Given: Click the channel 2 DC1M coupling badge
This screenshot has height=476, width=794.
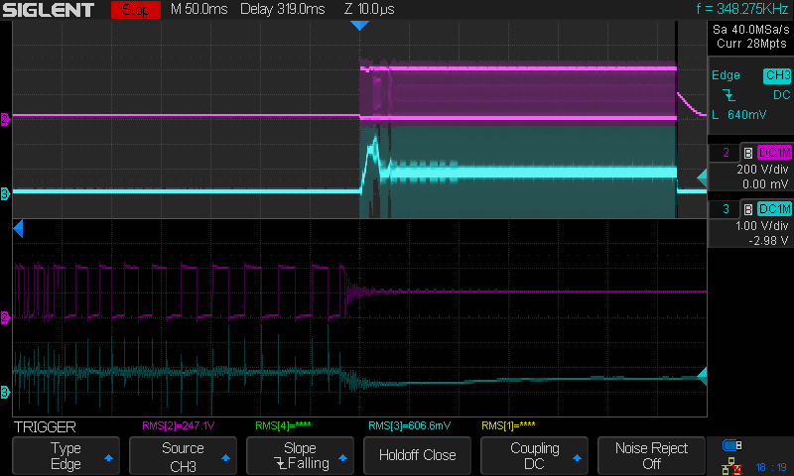Looking at the screenshot, I should (774, 153).
